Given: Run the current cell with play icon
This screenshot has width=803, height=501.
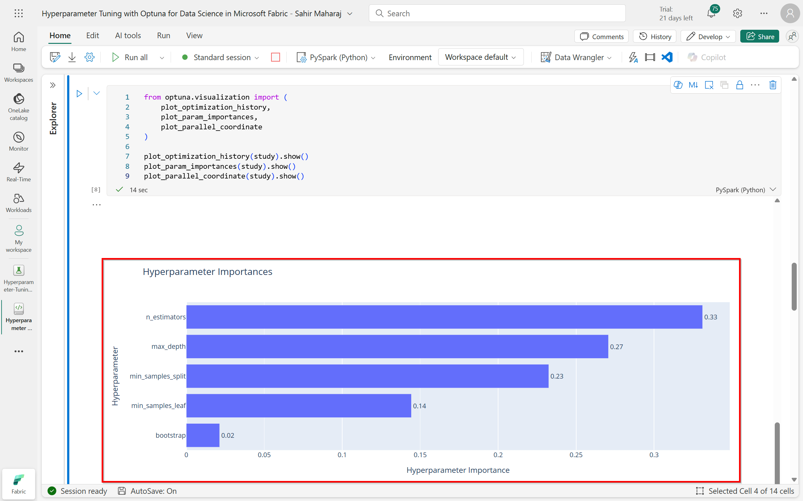Looking at the screenshot, I should click(x=79, y=93).
